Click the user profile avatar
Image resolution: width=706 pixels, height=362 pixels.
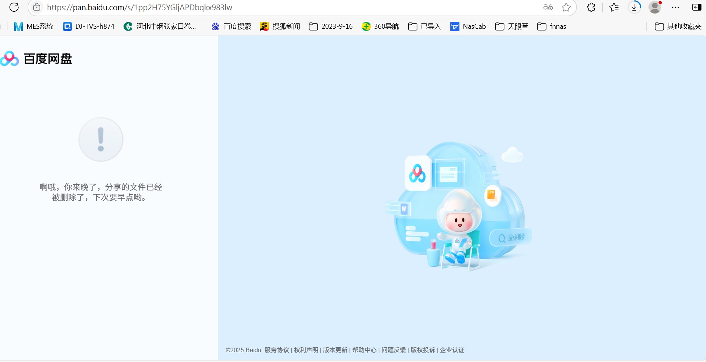tap(655, 7)
